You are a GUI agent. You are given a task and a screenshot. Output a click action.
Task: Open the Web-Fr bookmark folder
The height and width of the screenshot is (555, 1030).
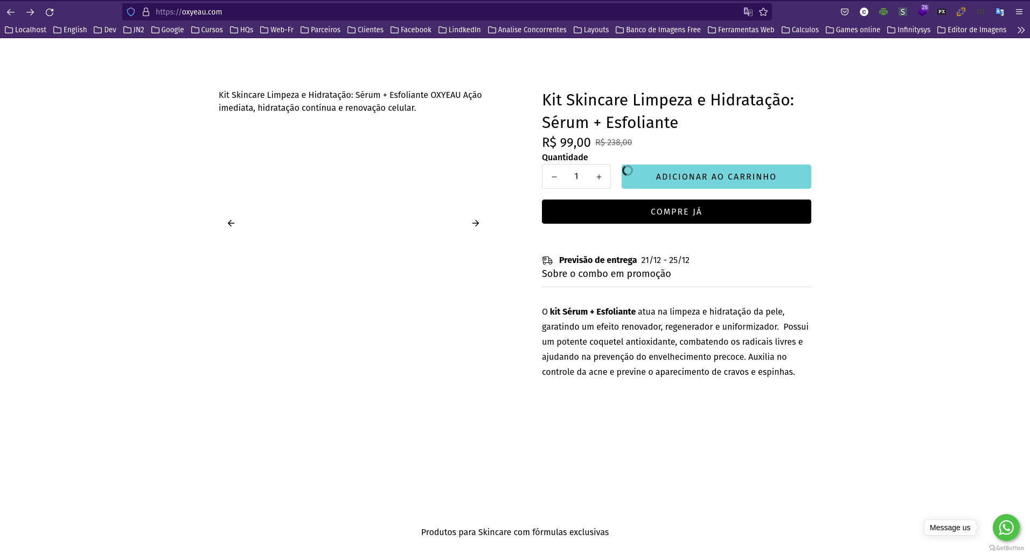[x=277, y=30]
